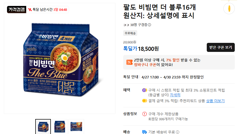Image resolution: width=241 pixels, height=134 pixels.
Task: Click the eyes icon beside 38명 구경중
Action: pyautogui.click(x=126, y=25)
